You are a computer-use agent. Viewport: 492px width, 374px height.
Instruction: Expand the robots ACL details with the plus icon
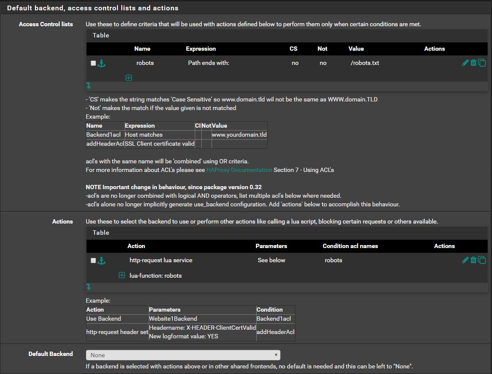coord(129,78)
